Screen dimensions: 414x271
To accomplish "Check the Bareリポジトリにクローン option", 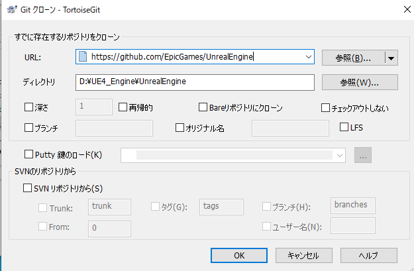I will pos(203,107).
